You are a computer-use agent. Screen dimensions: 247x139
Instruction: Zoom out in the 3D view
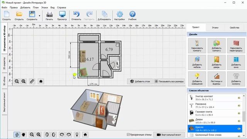[32, 135]
